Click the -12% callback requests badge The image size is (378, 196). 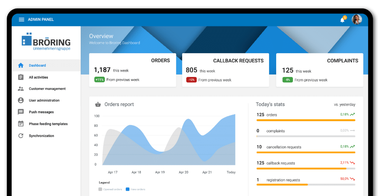point(192,80)
